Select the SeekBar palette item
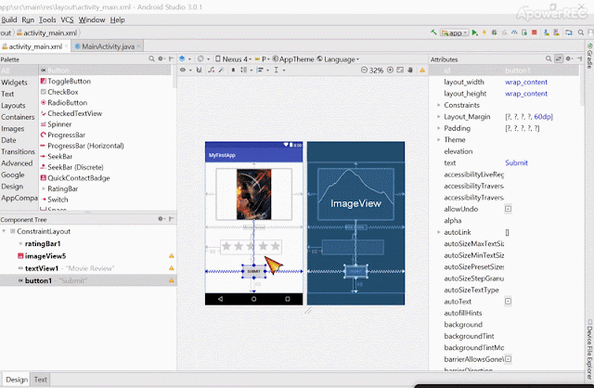 59,157
